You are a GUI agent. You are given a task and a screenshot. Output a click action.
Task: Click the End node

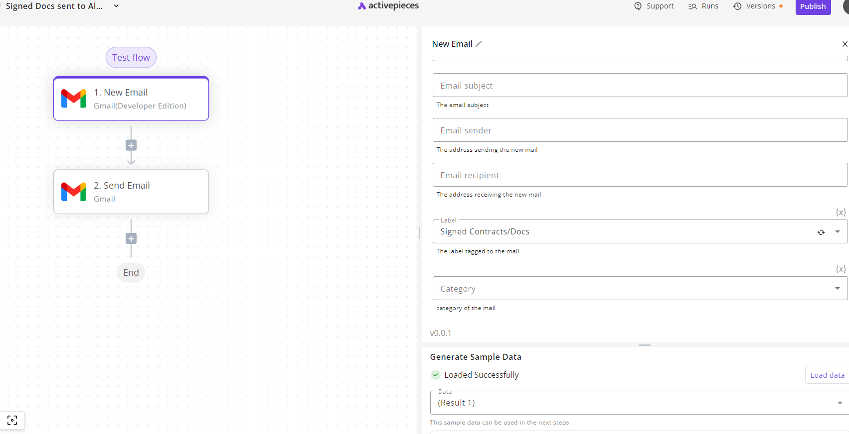point(131,272)
